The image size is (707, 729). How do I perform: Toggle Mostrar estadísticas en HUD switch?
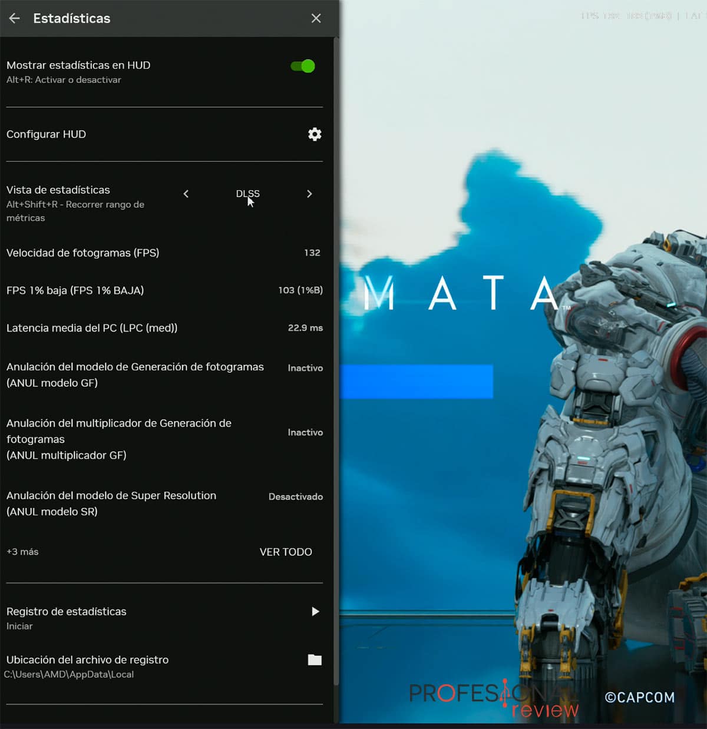[x=303, y=66]
